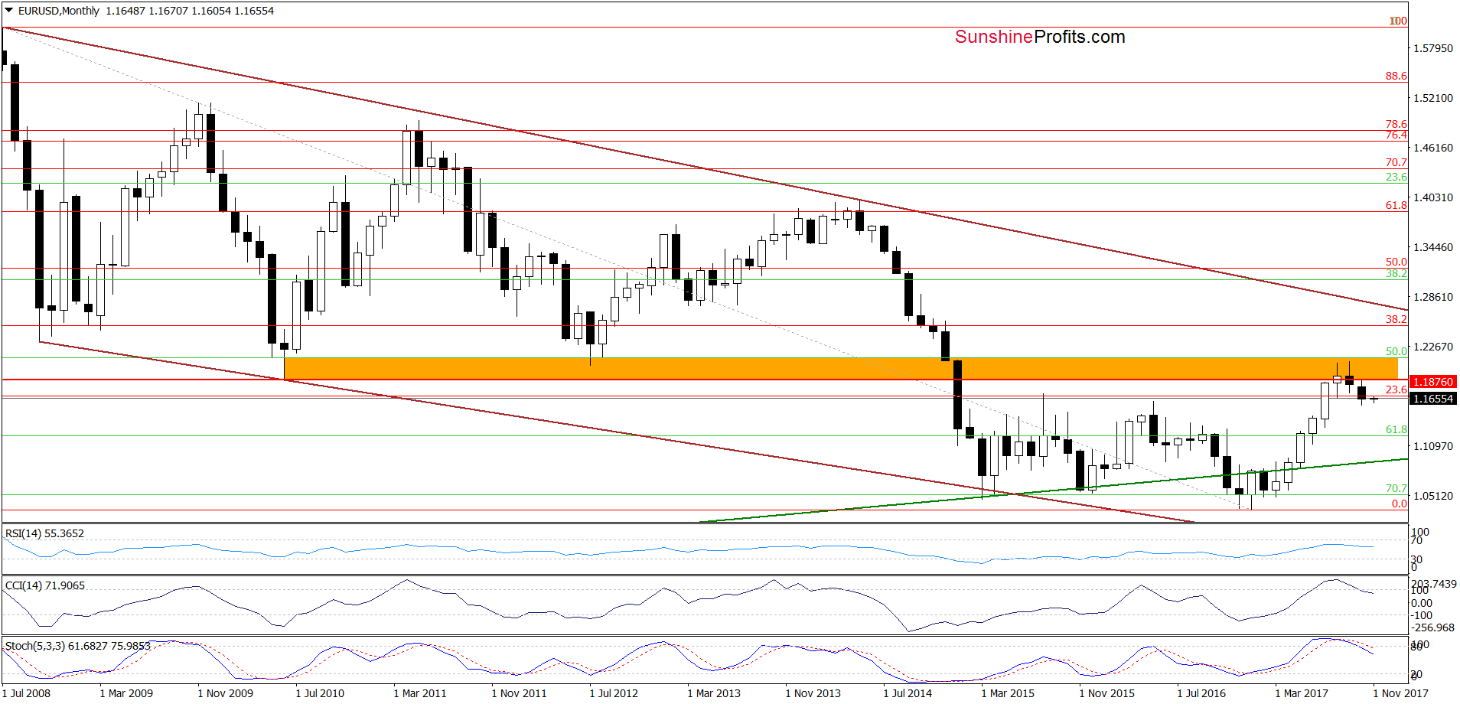
Task: Click the EURUSD,Monthly chart title text
Action: [59, 11]
